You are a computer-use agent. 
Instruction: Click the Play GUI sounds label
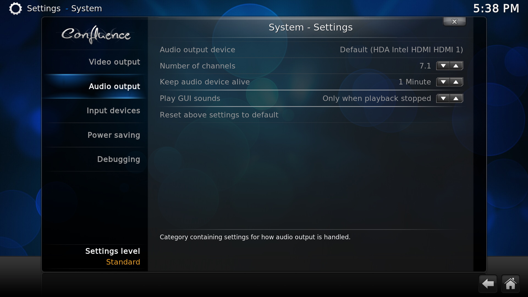190,98
